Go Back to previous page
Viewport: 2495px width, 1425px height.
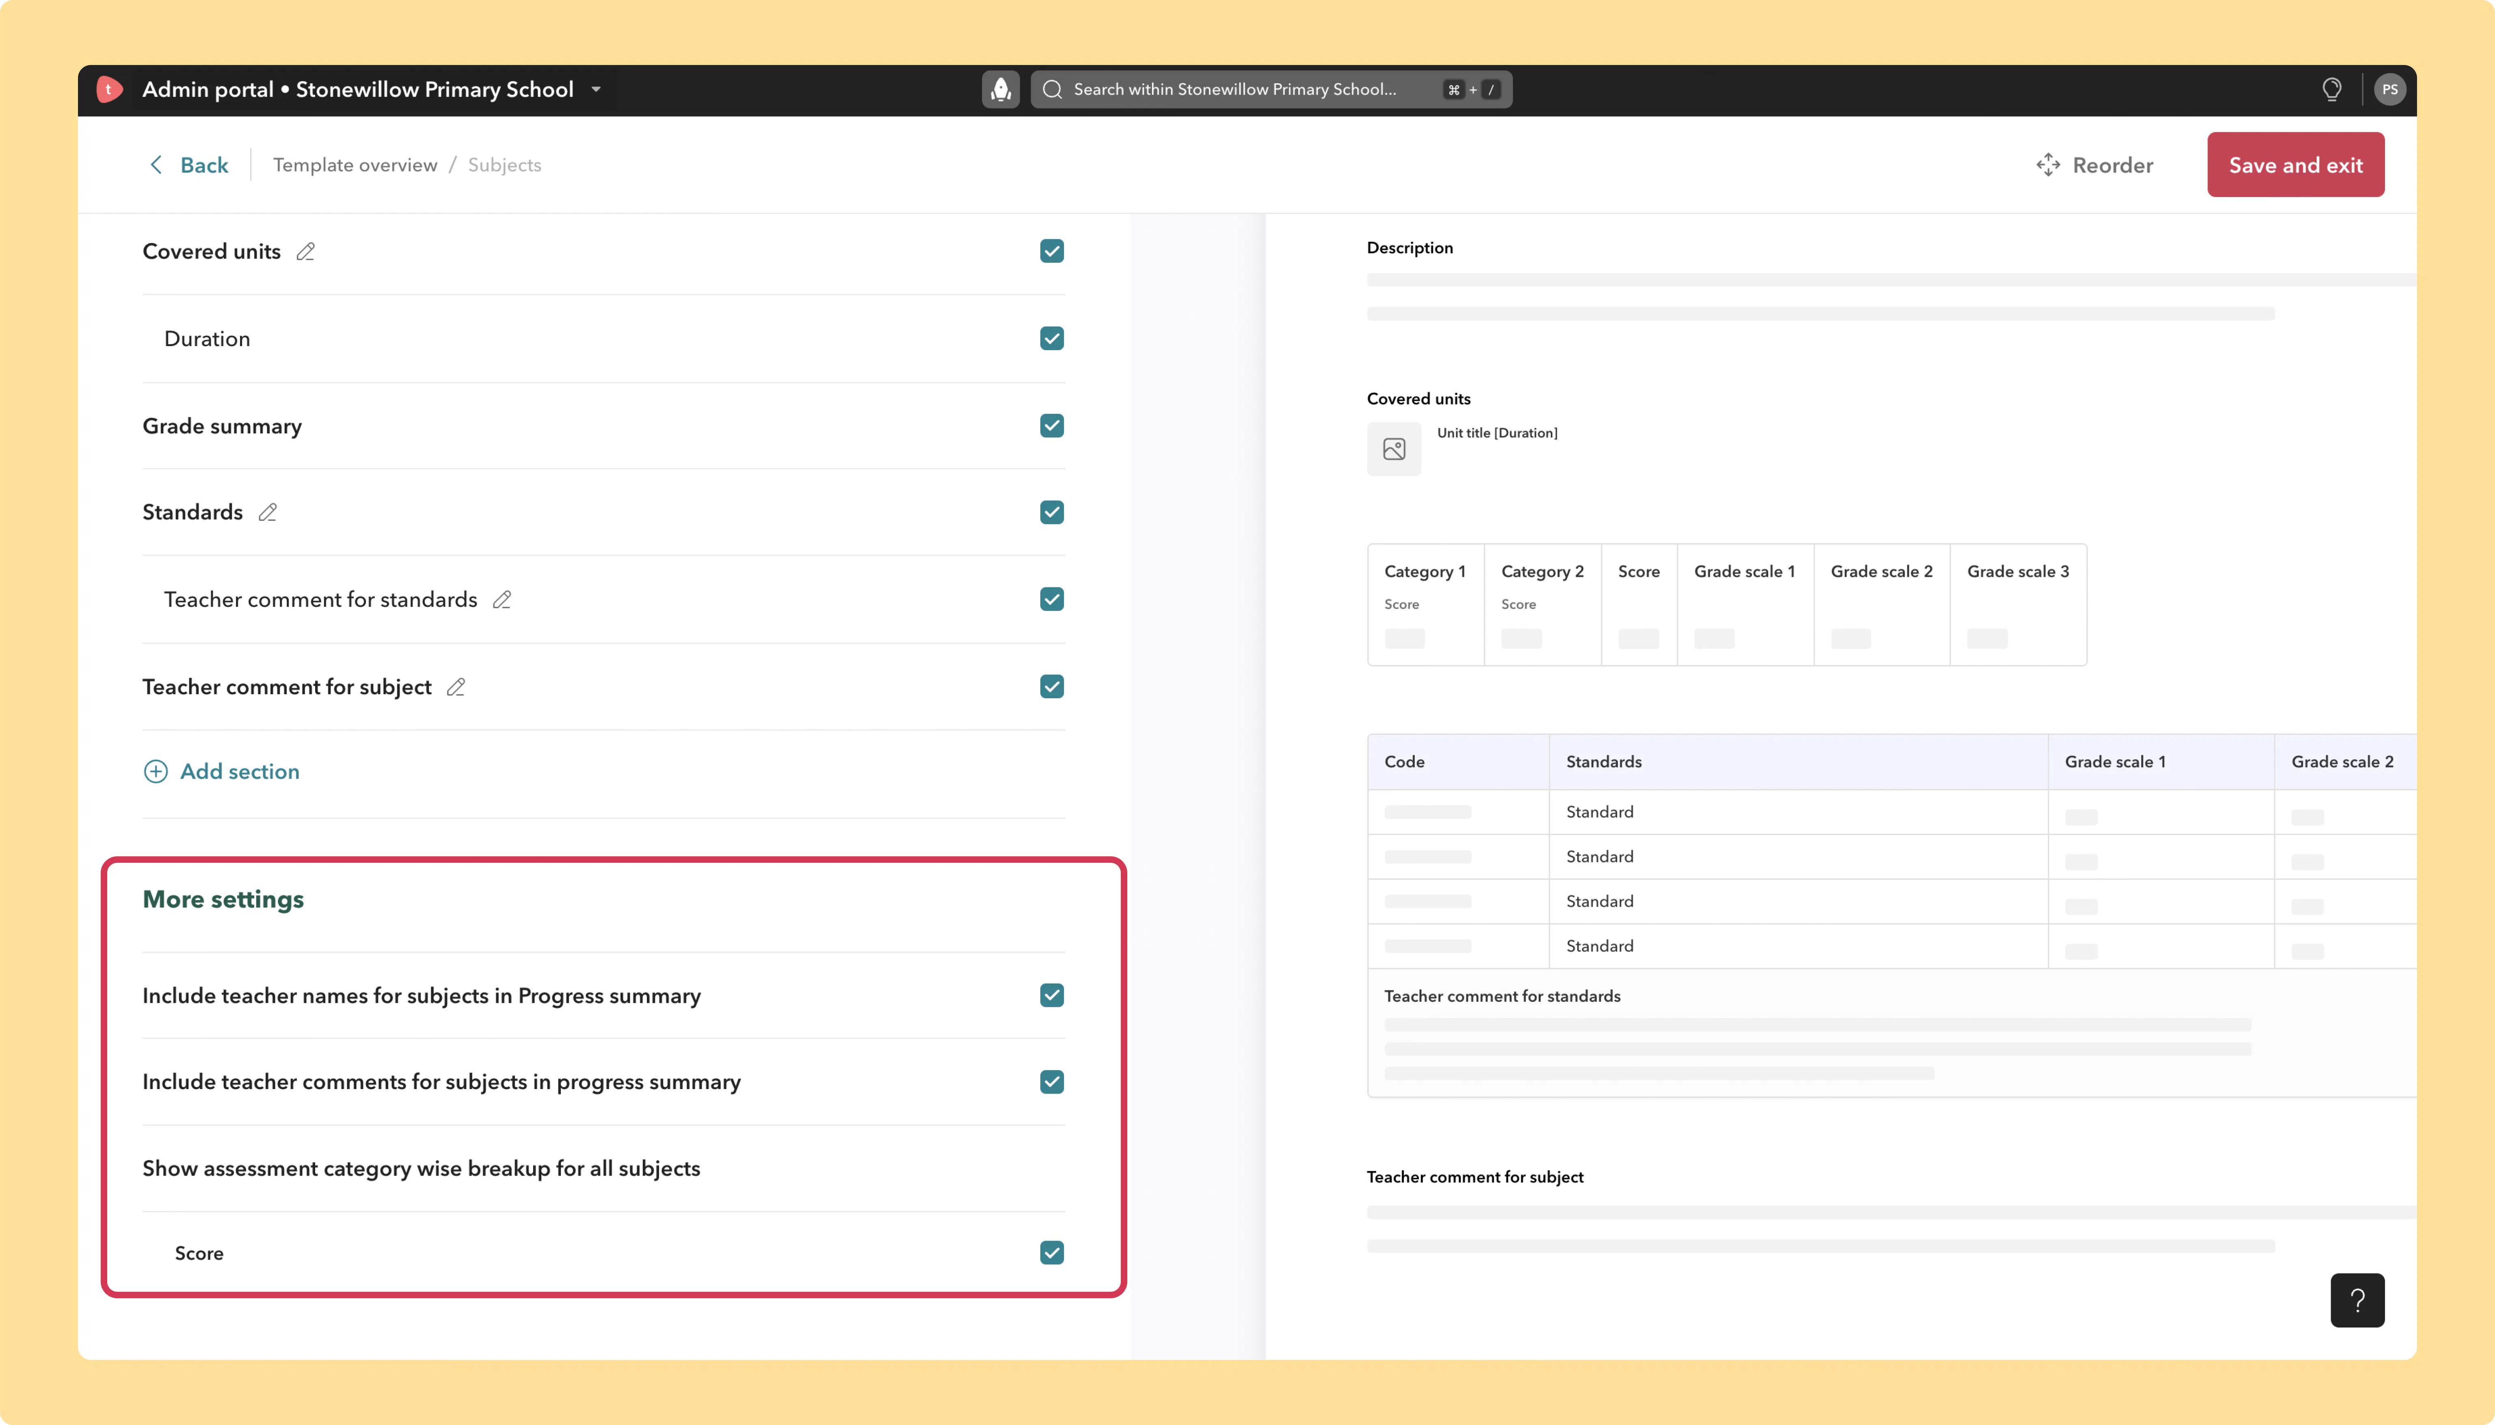[x=189, y=165]
